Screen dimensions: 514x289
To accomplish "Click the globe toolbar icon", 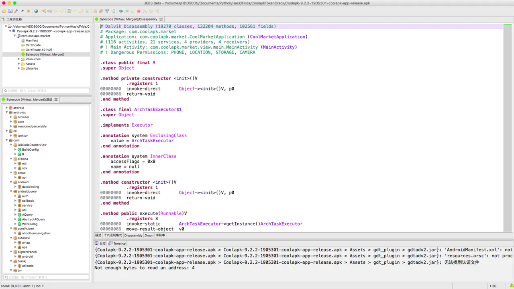I will (x=36, y=11).
